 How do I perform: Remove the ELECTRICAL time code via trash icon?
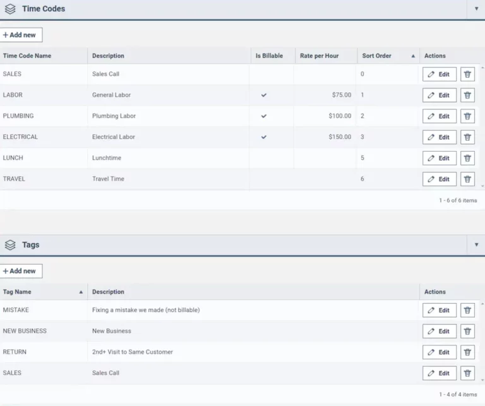(467, 137)
